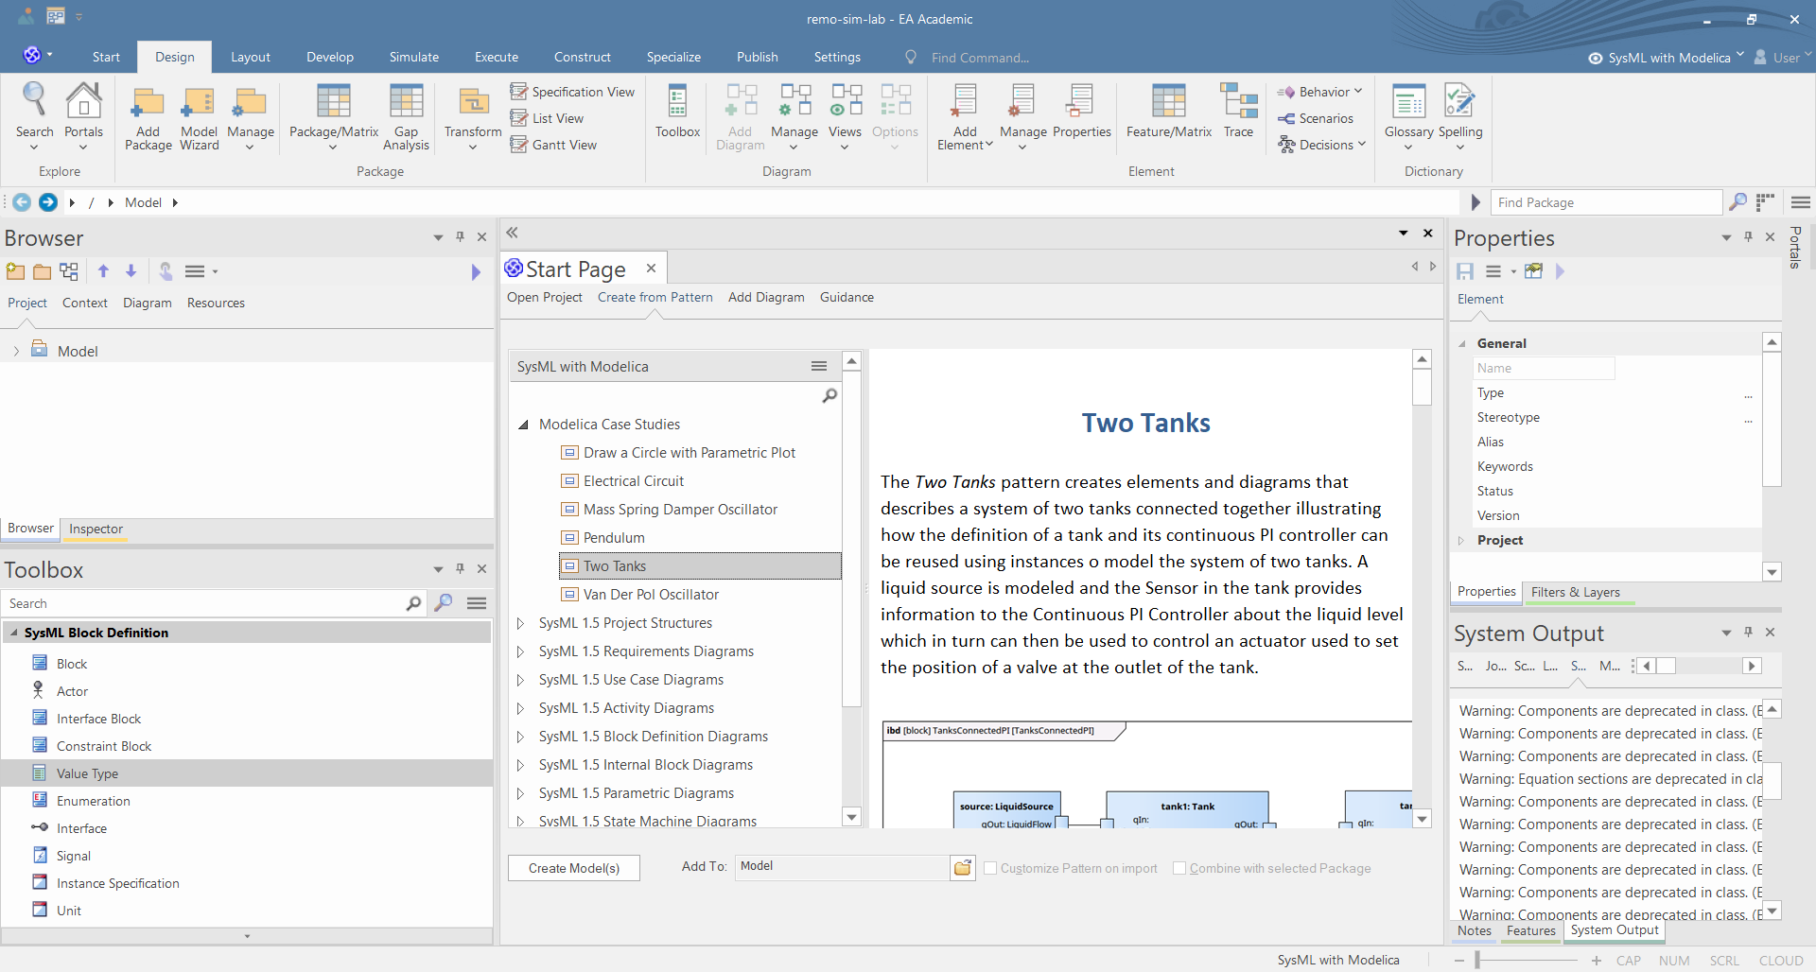Viewport: 1816px width, 972px height.
Task: Open Behavior dropdown in ribbon
Action: [x=1319, y=92]
